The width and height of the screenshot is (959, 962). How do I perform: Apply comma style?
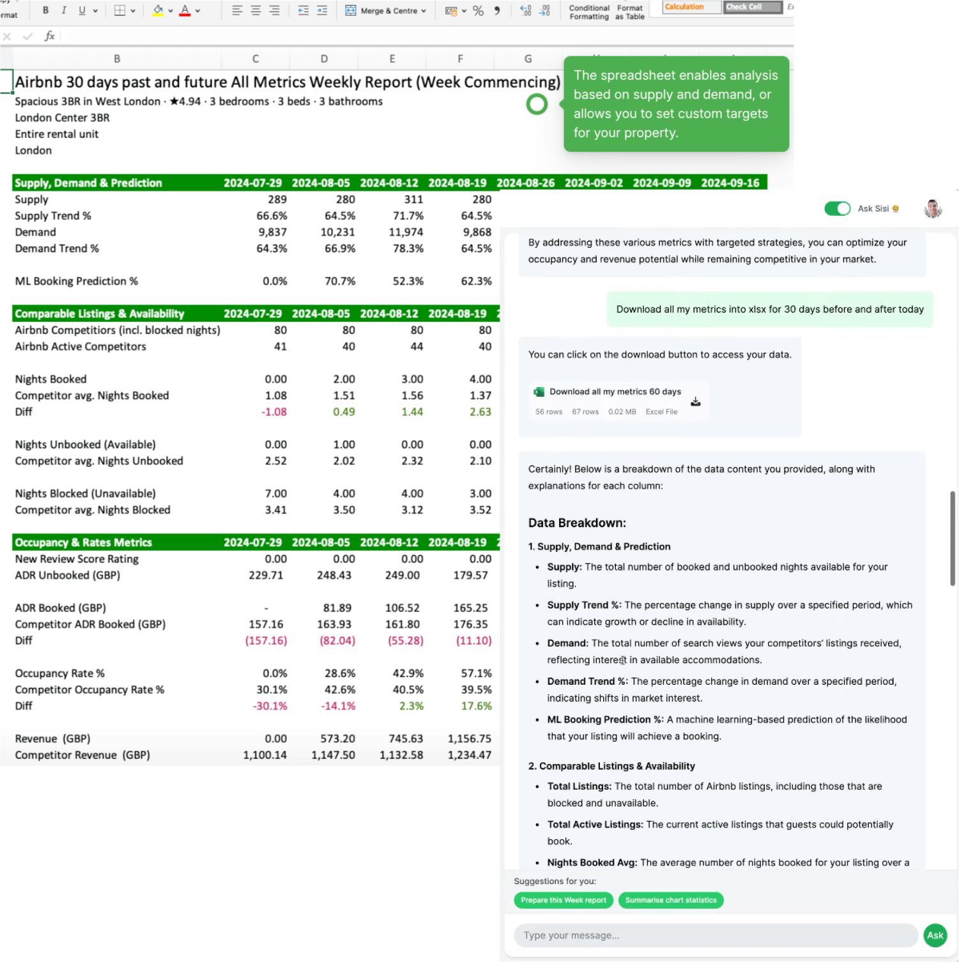coord(497,10)
